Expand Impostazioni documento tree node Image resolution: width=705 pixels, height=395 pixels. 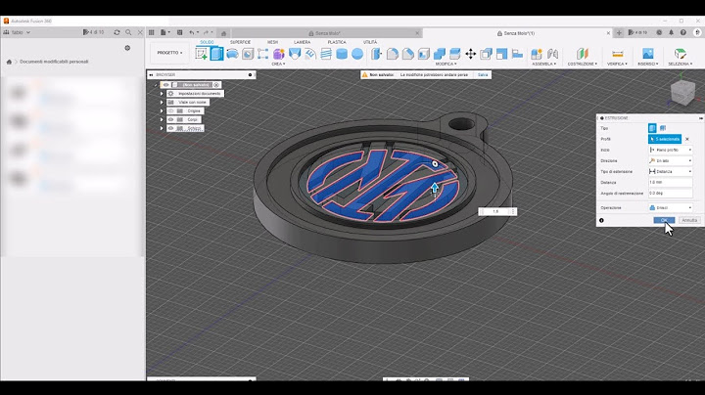tap(162, 93)
